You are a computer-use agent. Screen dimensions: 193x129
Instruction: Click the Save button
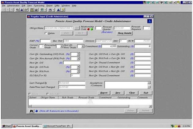(118, 93)
